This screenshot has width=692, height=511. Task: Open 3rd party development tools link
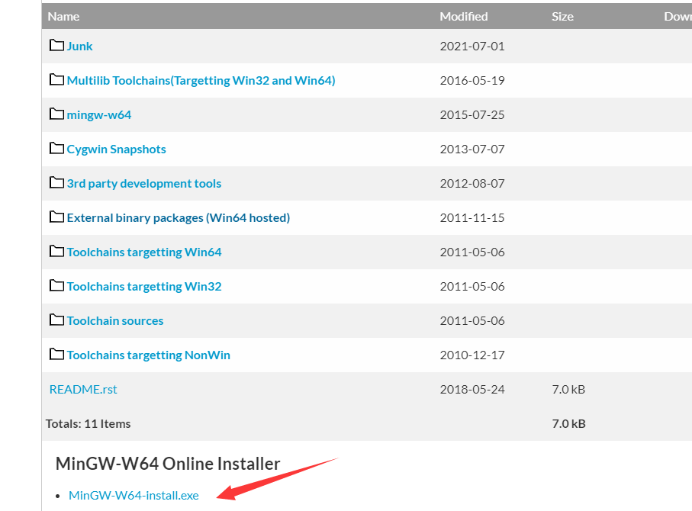[x=144, y=184]
